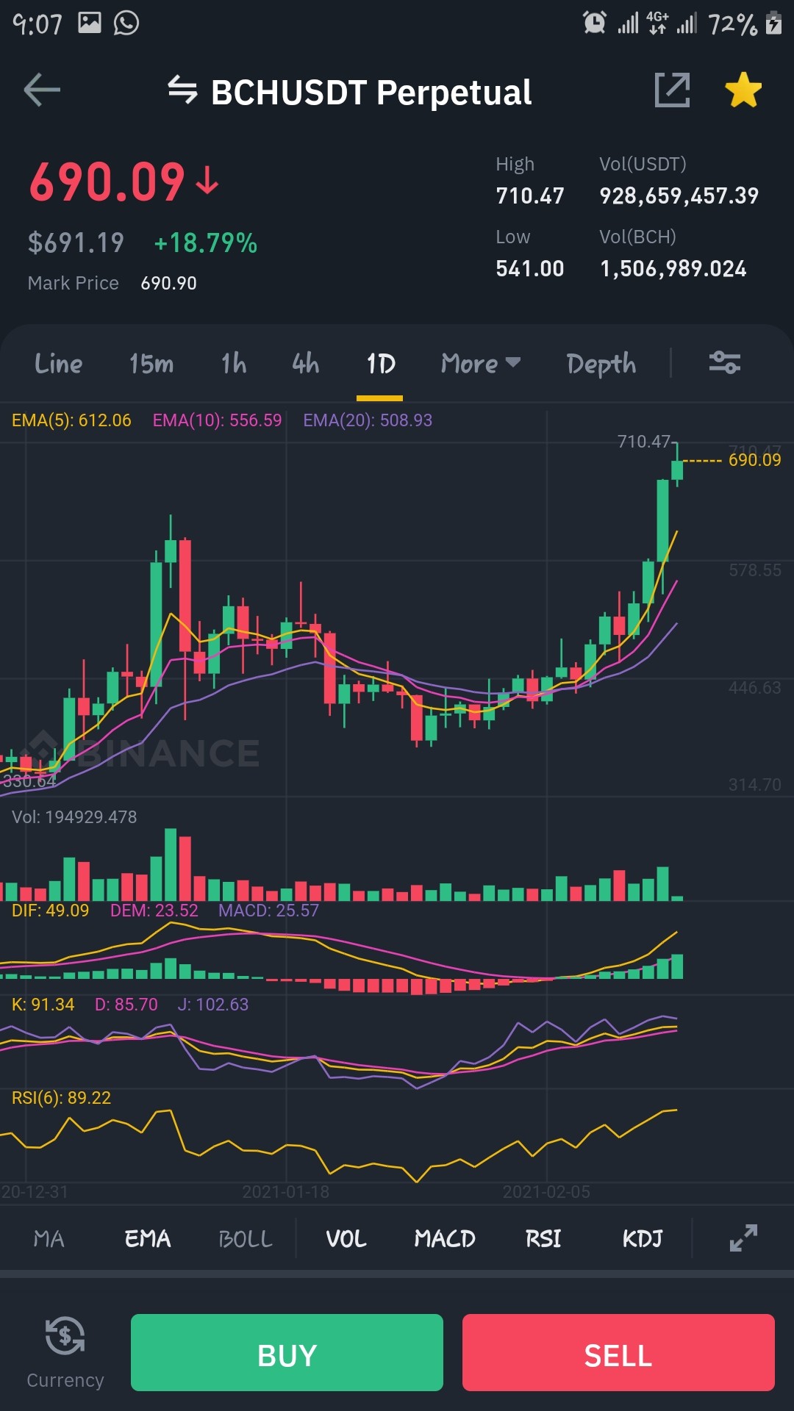Toggle the EMA indicator on chart
The image size is (794, 1411).
tap(148, 1239)
